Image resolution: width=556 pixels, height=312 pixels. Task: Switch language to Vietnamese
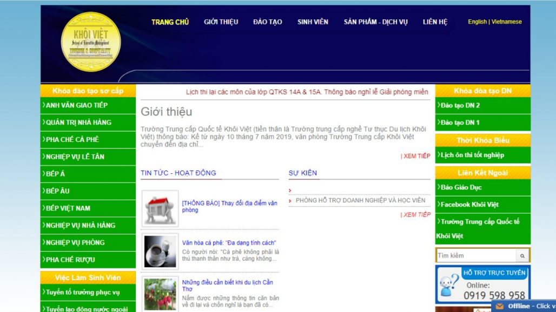click(x=506, y=22)
